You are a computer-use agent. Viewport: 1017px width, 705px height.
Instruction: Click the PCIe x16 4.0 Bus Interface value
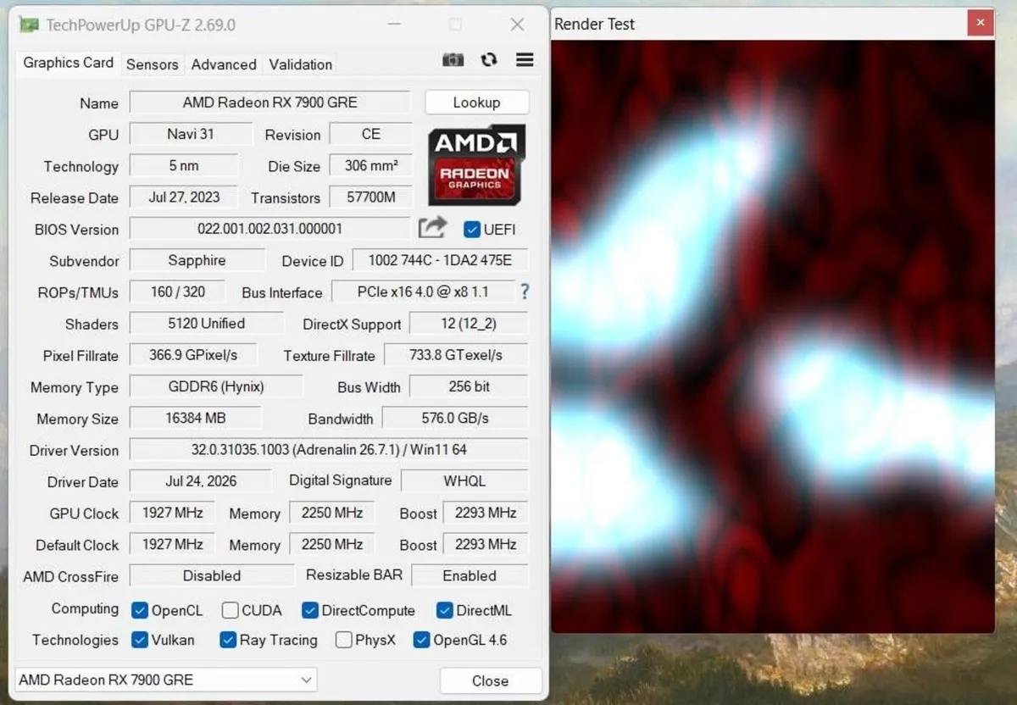click(423, 291)
